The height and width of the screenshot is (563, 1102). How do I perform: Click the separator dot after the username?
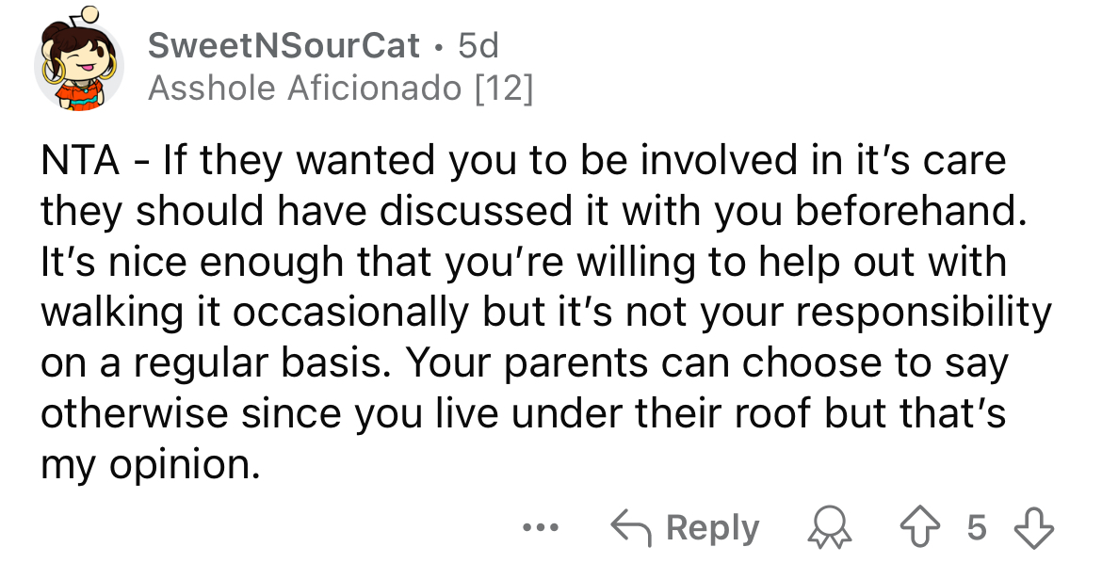pyautogui.click(x=439, y=48)
